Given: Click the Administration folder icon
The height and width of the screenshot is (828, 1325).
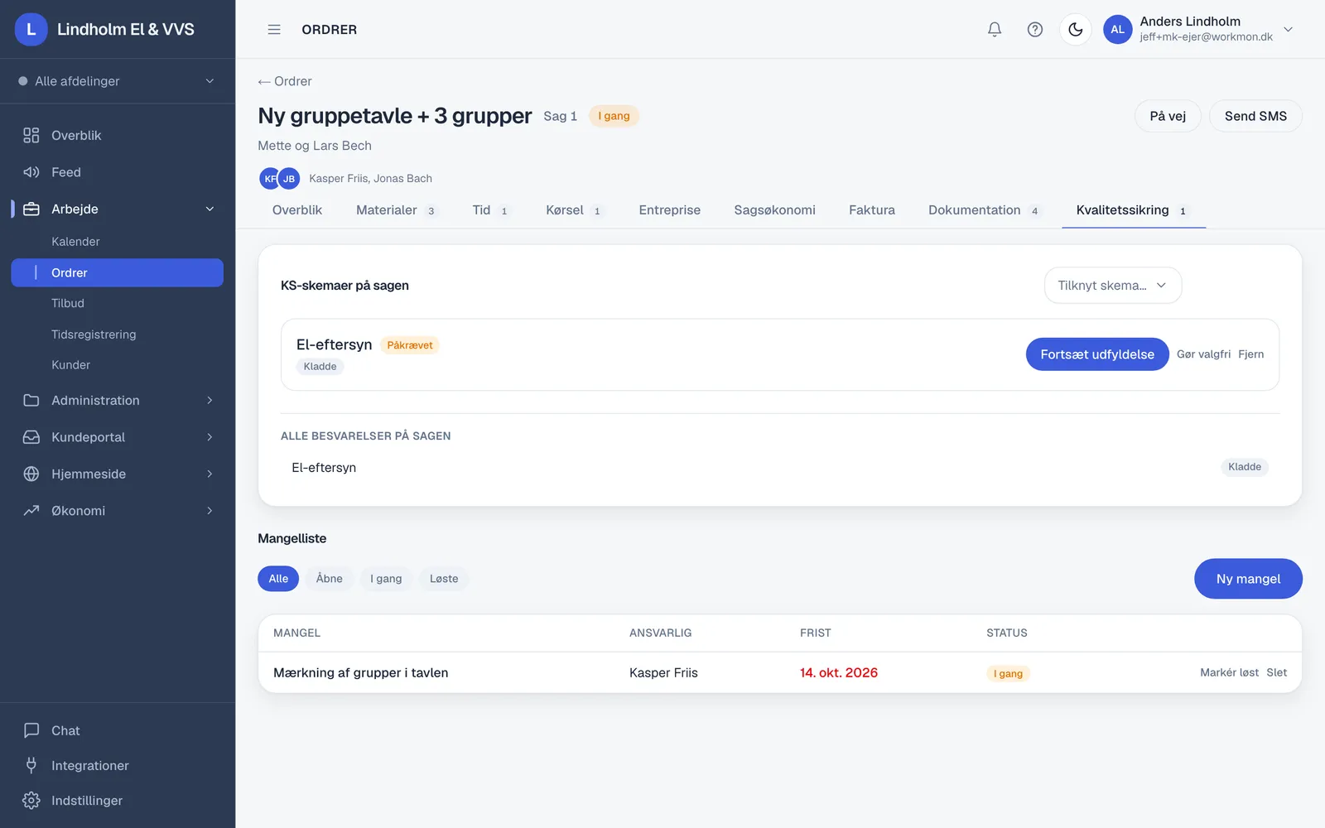Looking at the screenshot, I should point(31,400).
